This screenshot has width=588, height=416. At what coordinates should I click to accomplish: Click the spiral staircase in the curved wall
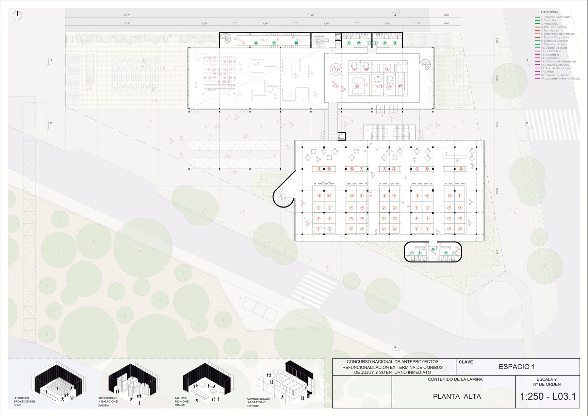283,197
